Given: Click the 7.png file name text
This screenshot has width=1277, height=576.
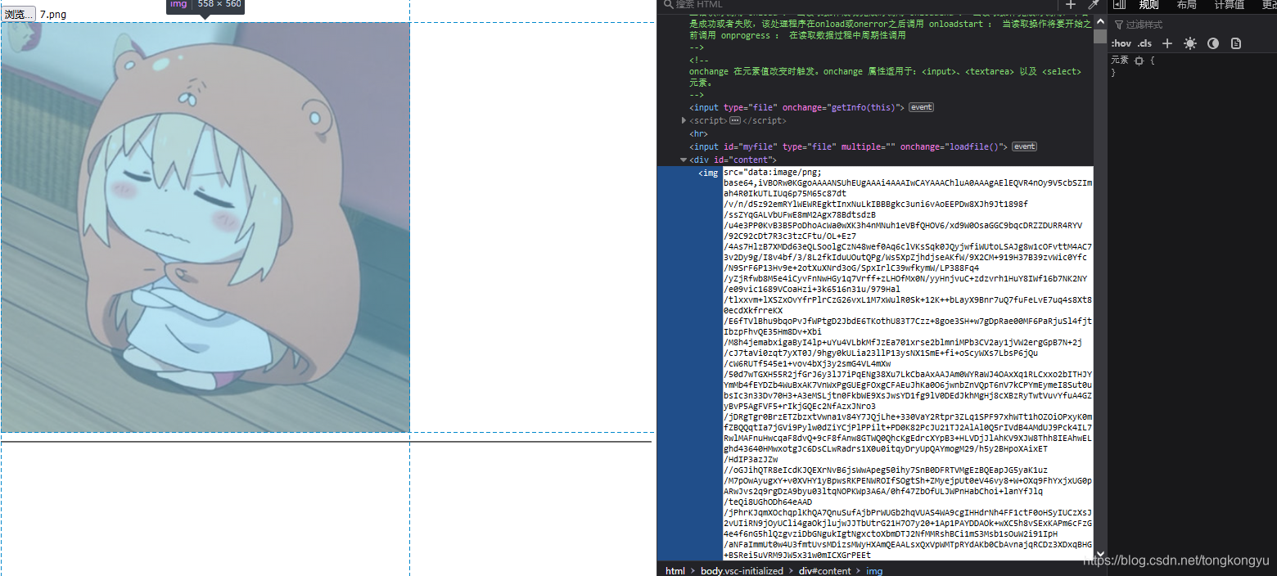Looking at the screenshot, I should tap(53, 15).
